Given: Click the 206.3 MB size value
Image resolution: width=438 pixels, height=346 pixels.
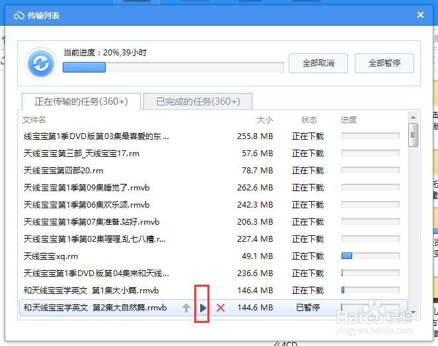Looking at the screenshot, I should pyautogui.click(x=255, y=221).
